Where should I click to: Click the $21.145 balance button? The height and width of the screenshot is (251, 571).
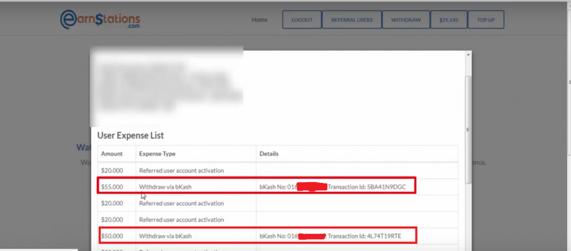[449, 20]
